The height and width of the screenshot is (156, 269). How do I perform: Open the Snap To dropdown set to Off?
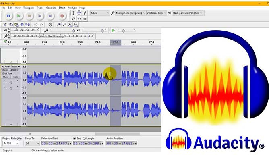point(32,143)
